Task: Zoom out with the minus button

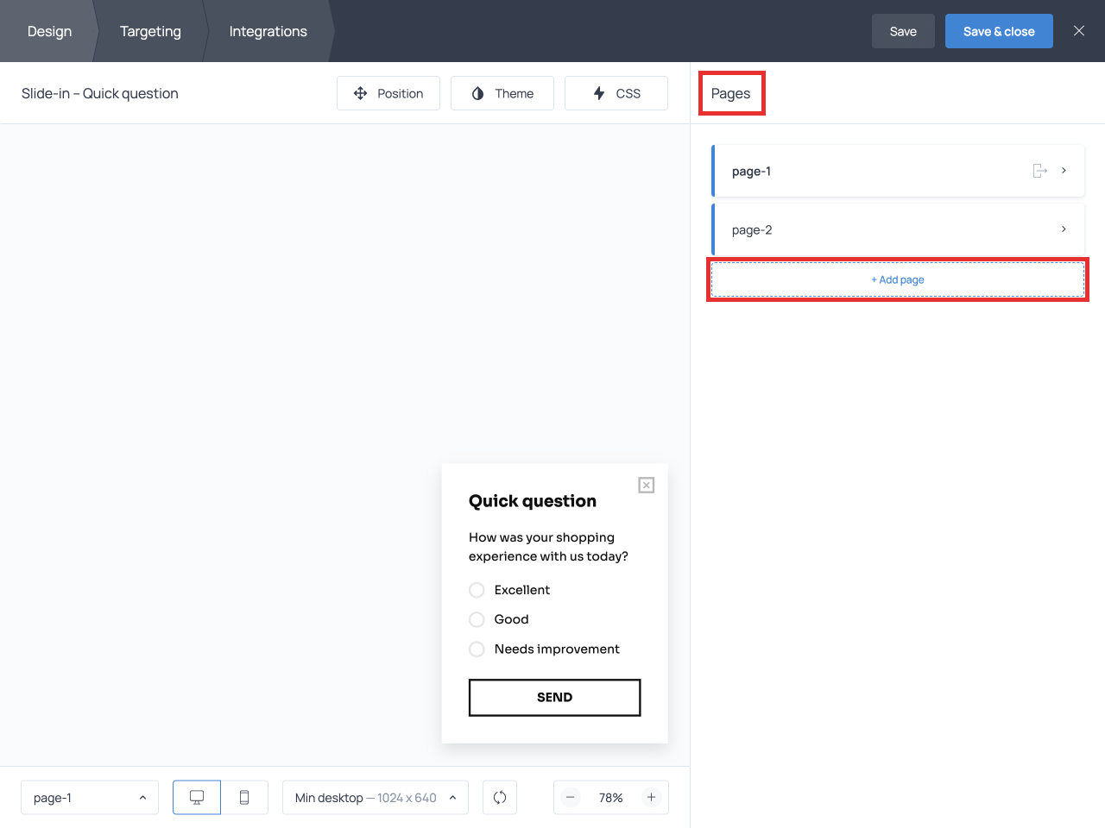Action: pyautogui.click(x=571, y=798)
